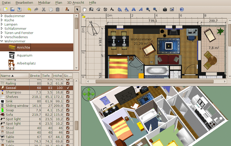Undo the last action
Viewport: 231px width, 146px height.
[x=29, y=9]
